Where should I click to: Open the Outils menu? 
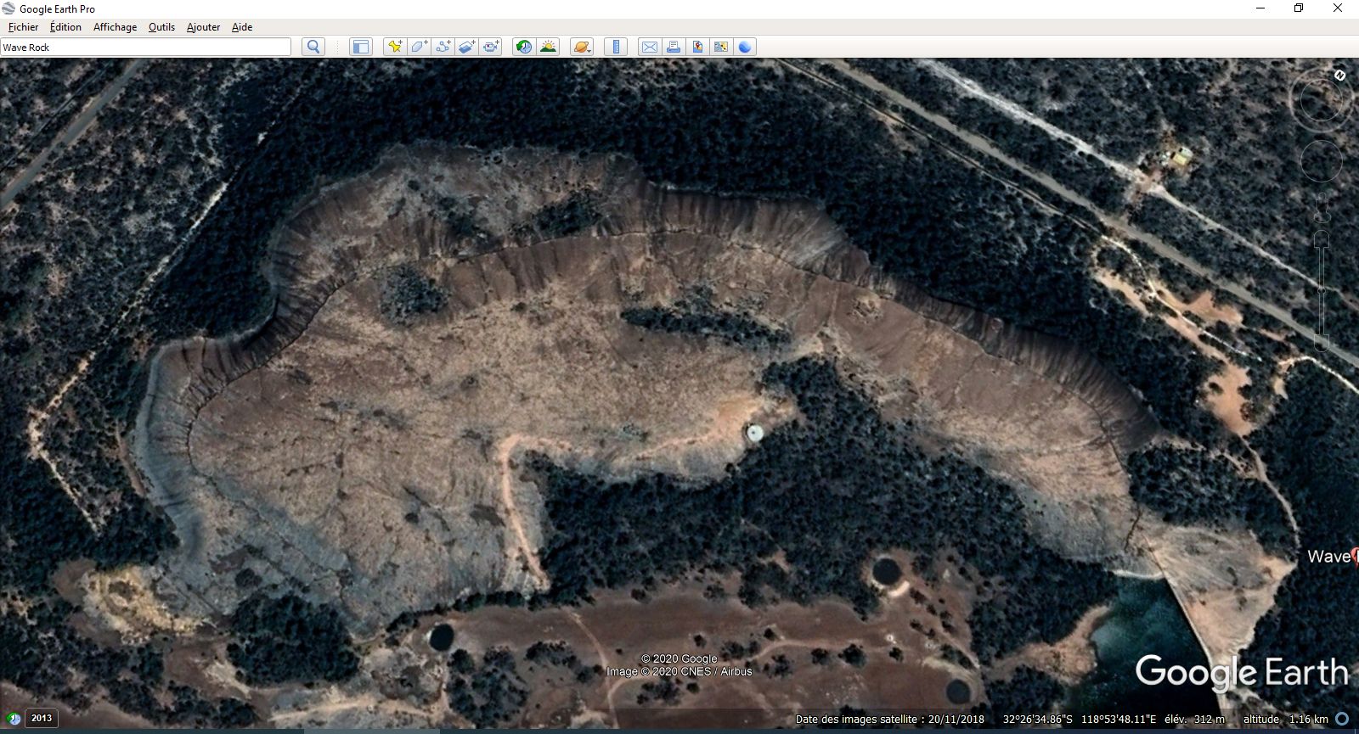click(161, 27)
